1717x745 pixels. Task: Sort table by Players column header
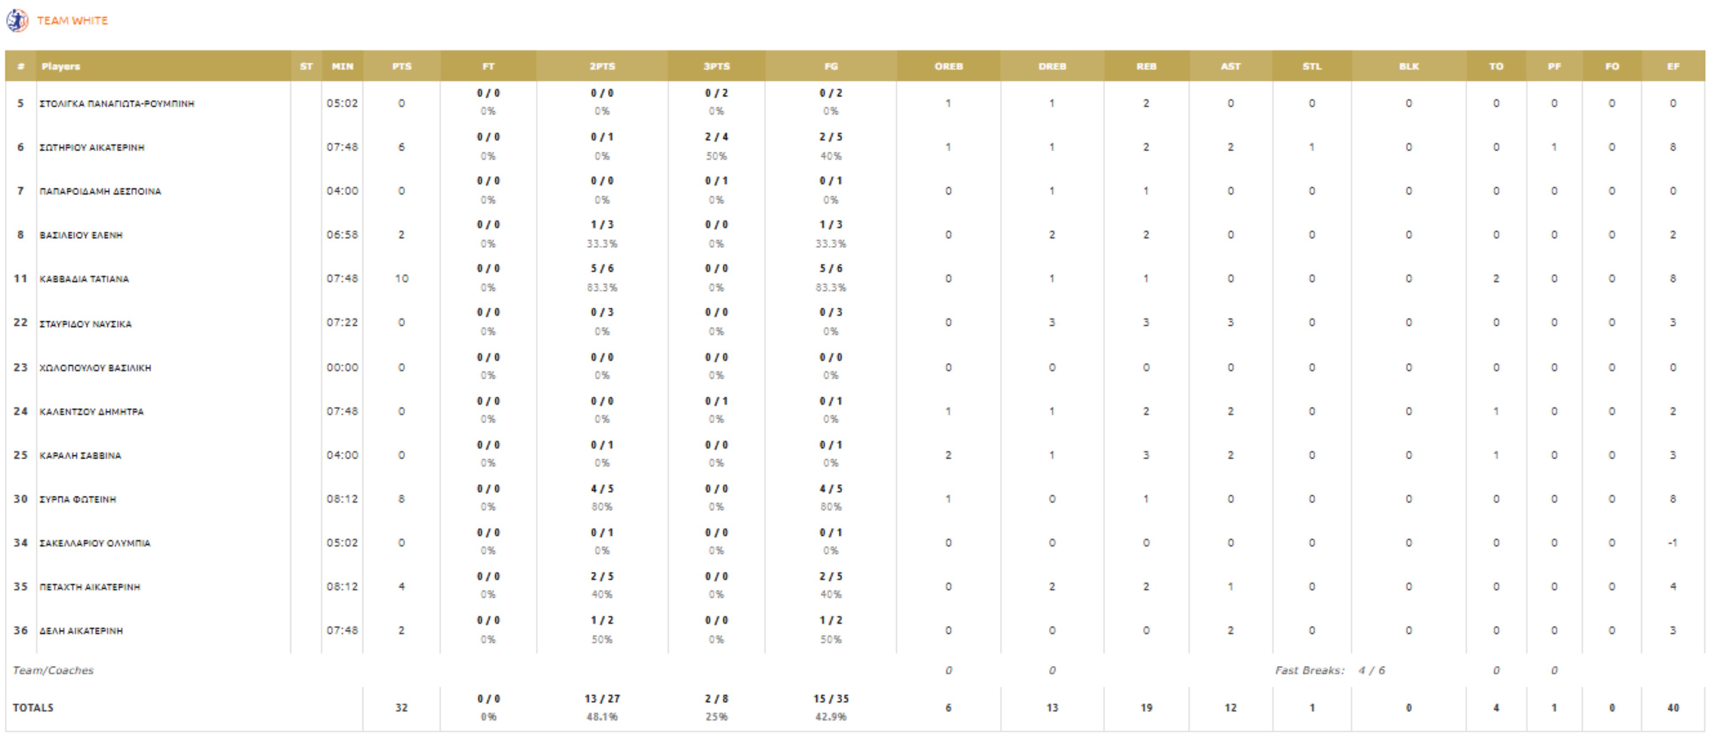click(x=61, y=66)
